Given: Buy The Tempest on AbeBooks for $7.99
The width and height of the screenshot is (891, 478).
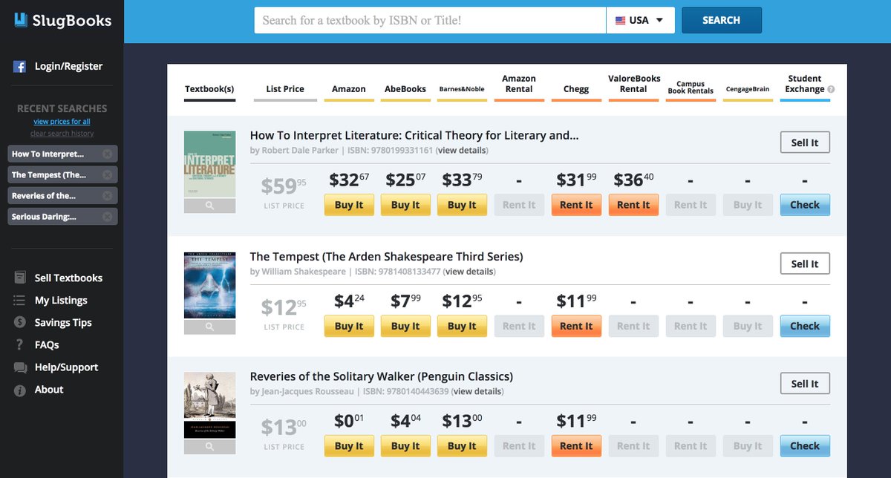Looking at the screenshot, I should point(405,326).
